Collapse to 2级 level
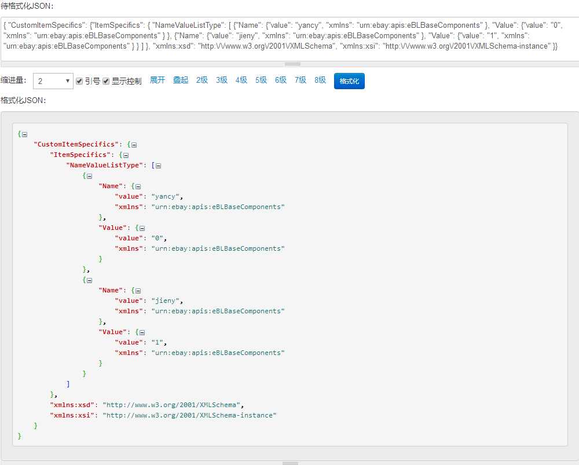The width and height of the screenshot is (579, 465). (x=202, y=80)
